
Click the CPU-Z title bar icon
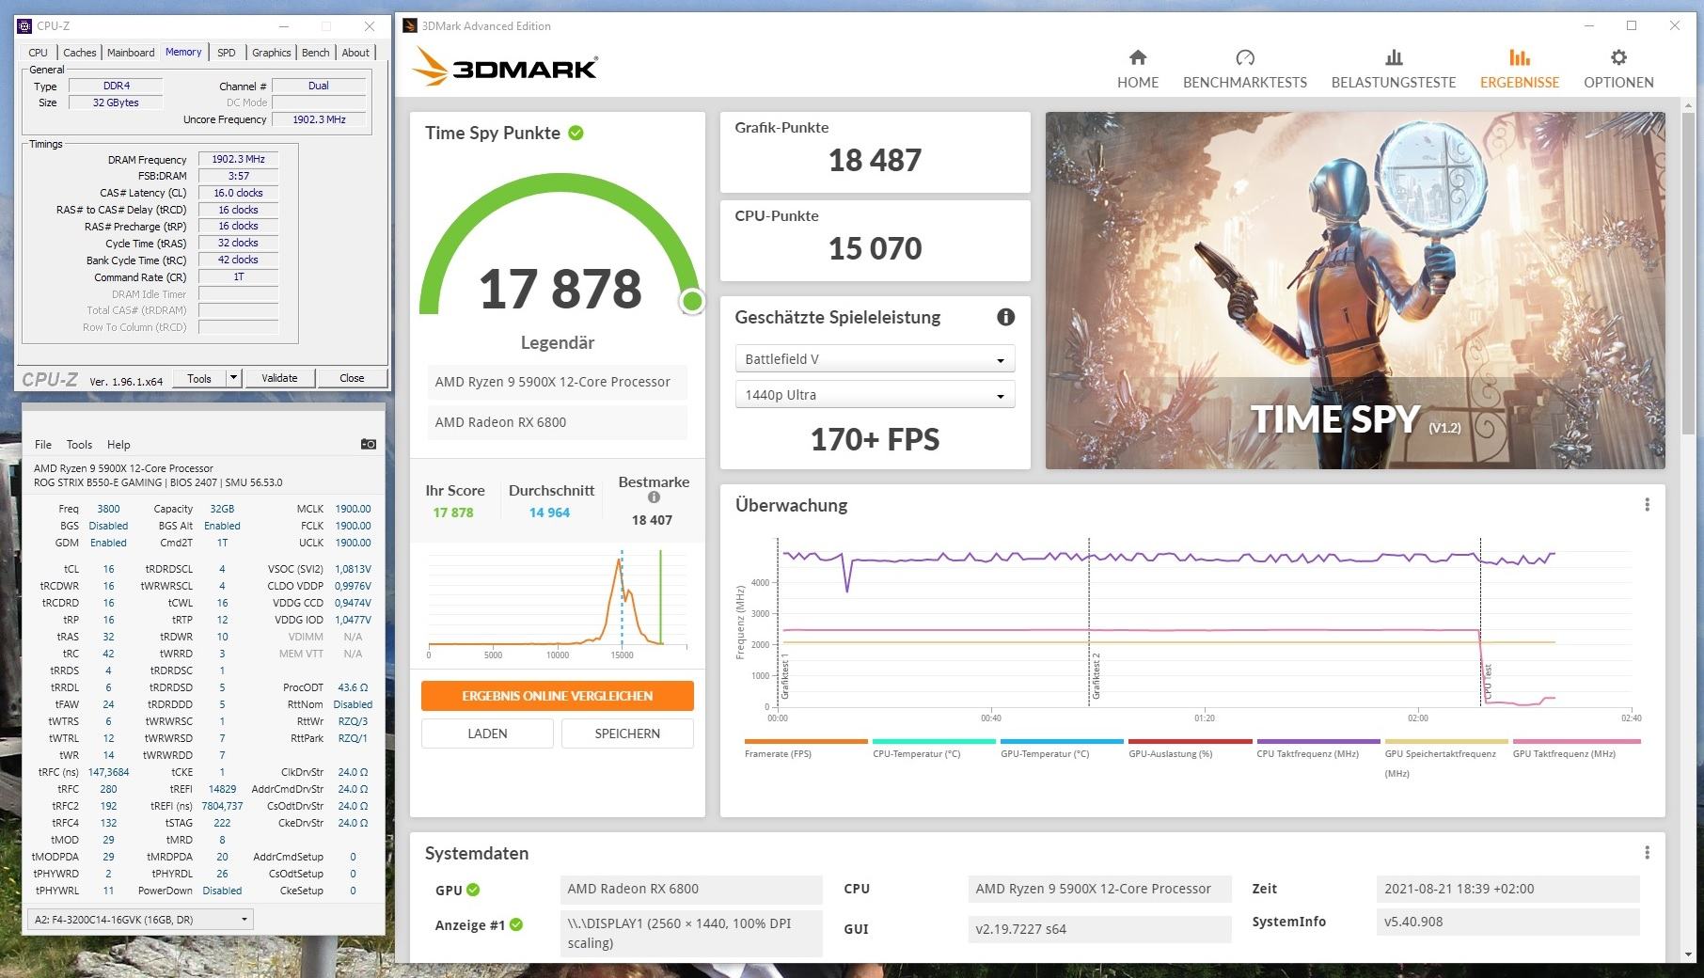tap(24, 25)
